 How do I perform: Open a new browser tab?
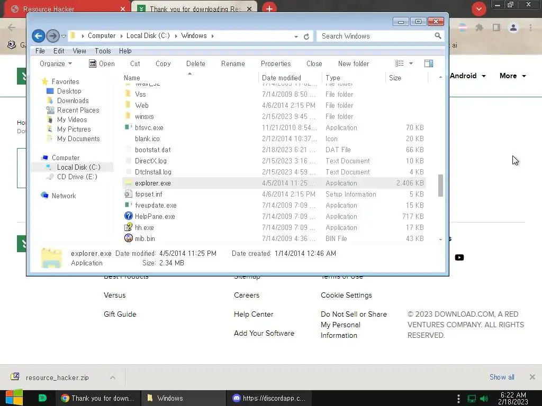click(x=269, y=8)
